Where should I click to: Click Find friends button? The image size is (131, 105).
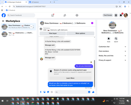(108, 15)
